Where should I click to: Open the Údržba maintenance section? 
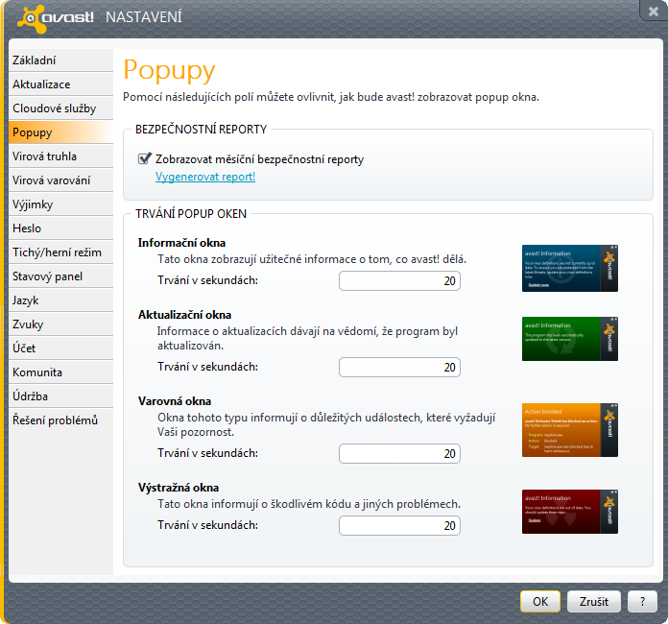[60, 396]
